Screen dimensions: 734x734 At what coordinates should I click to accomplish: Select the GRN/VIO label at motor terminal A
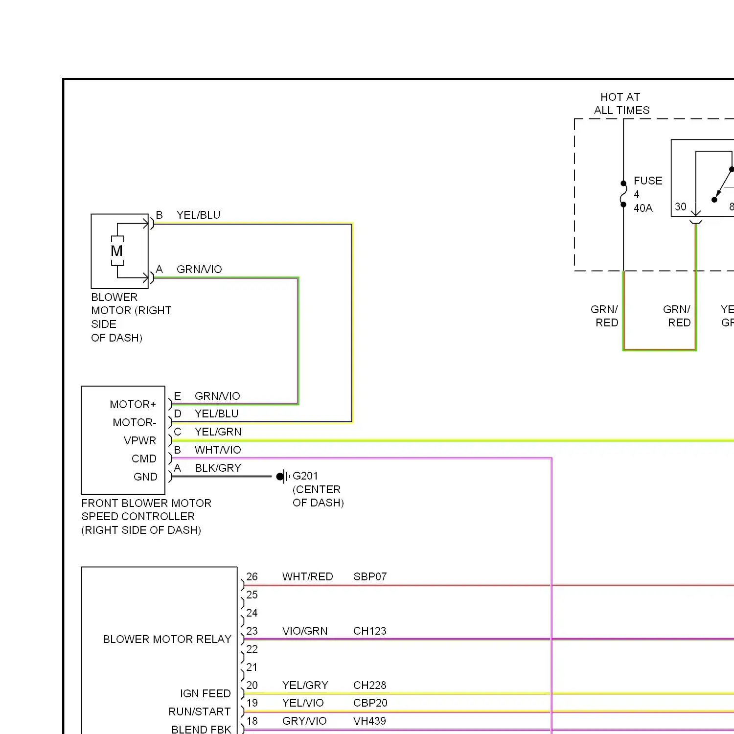click(x=199, y=269)
